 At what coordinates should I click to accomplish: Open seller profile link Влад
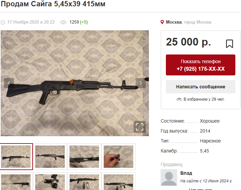point(186,173)
